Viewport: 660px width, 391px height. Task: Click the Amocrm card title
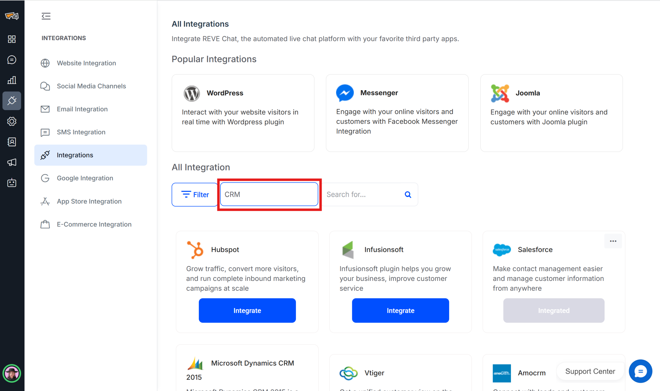[x=532, y=373]
